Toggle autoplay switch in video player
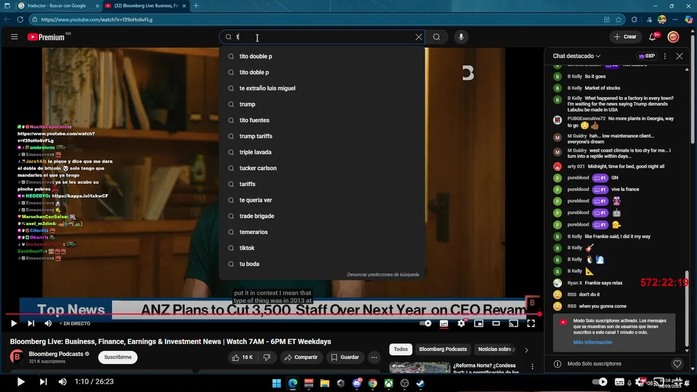697x392 pixels. 426,323
